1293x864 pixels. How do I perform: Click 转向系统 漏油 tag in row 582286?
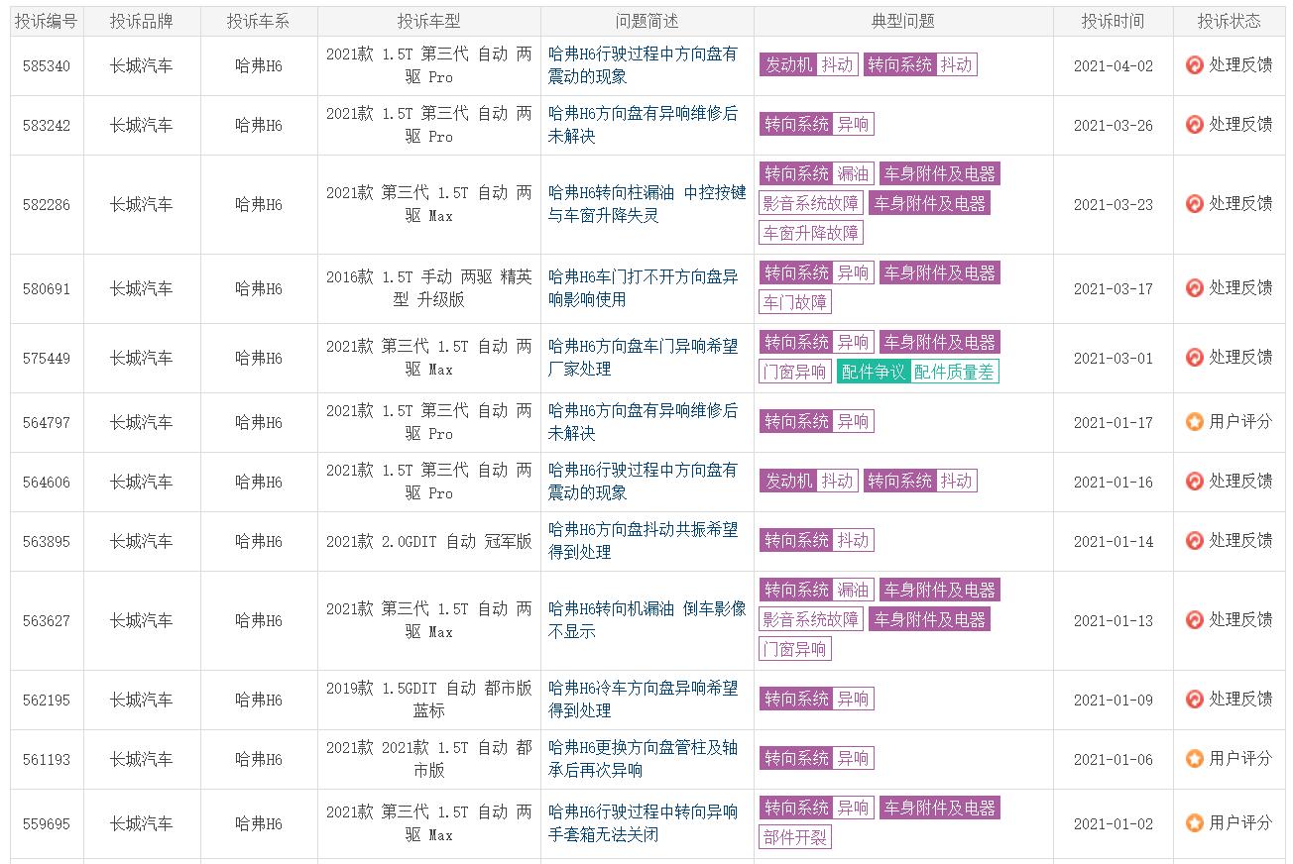pyautogui.click(x=817, y=174)
